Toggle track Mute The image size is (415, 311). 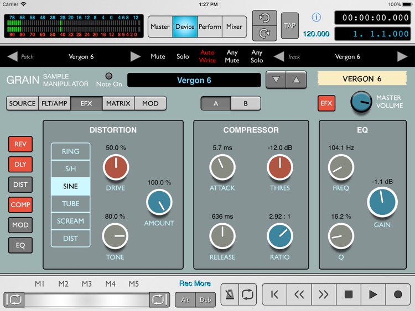(158, 56)
